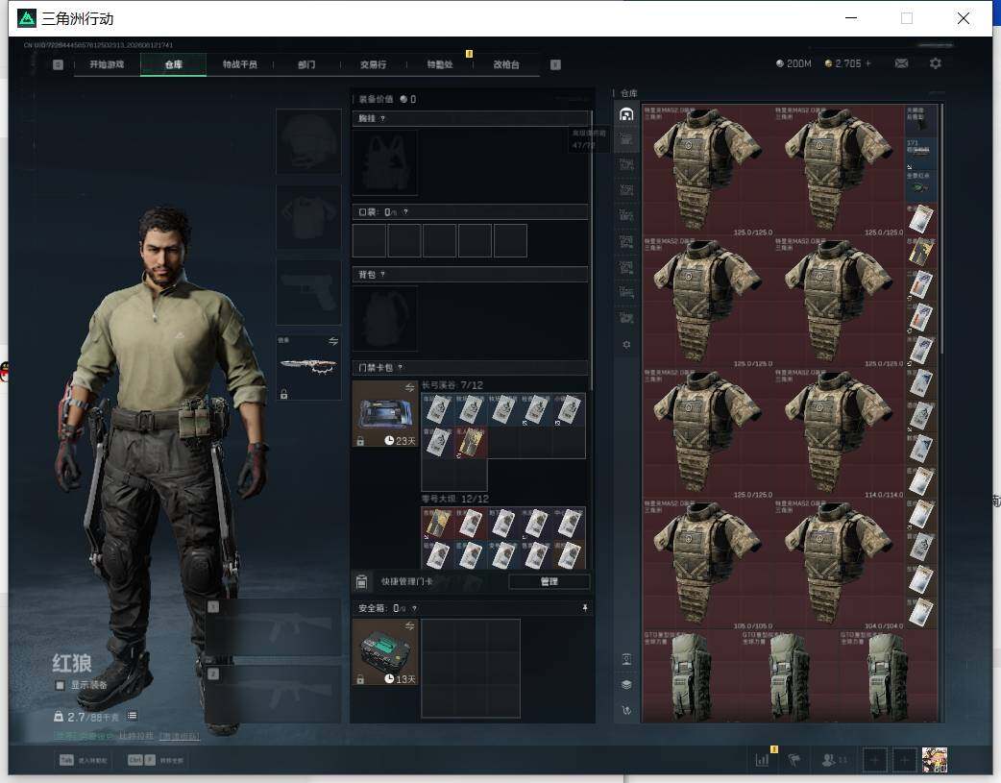Select the armor showing 114.0/114.0 durability
The image size is (1001, 783).
pos(839,433)
